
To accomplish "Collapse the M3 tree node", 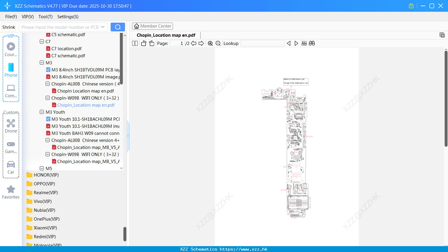I will (x=42, y=63).
